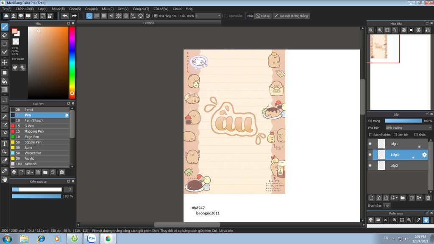
Task: Open Điều chỉnh dropdown
Action: coord(208,16)
